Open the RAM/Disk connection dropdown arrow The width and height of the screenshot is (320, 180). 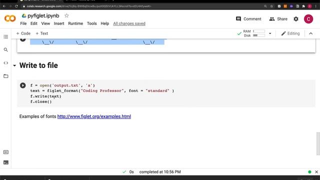tap(270, 33)
